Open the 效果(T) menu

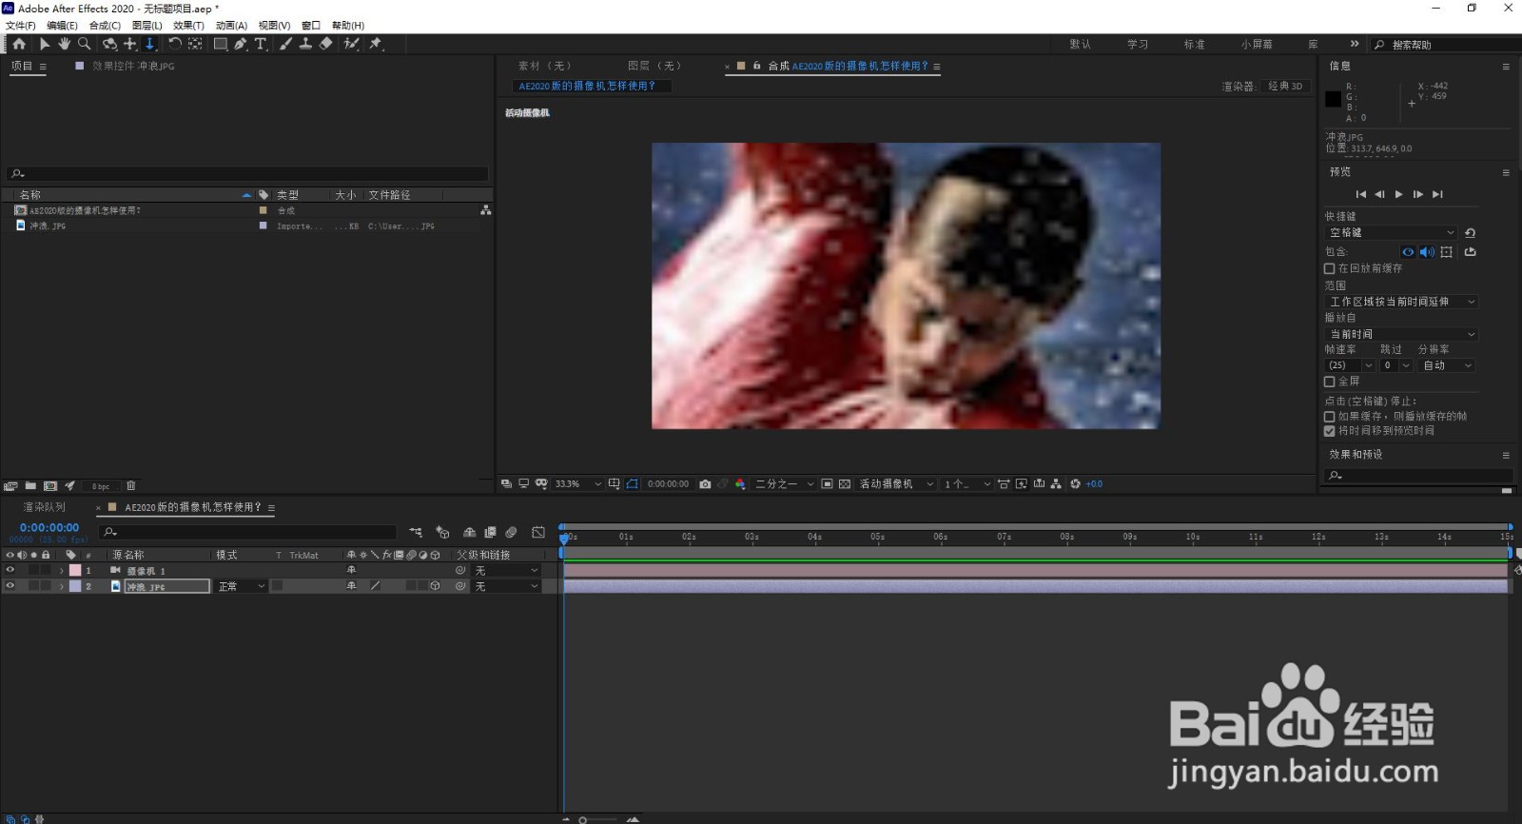[188, 26]
